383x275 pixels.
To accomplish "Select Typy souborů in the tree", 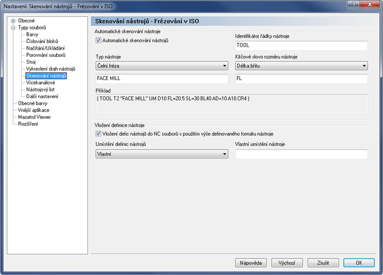I will (x=32, y=27).
